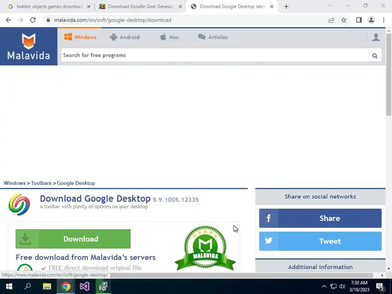This screenshot has width=392, height=294.
Task: Open Chrome three-dot menu
Action: [384, 20]
